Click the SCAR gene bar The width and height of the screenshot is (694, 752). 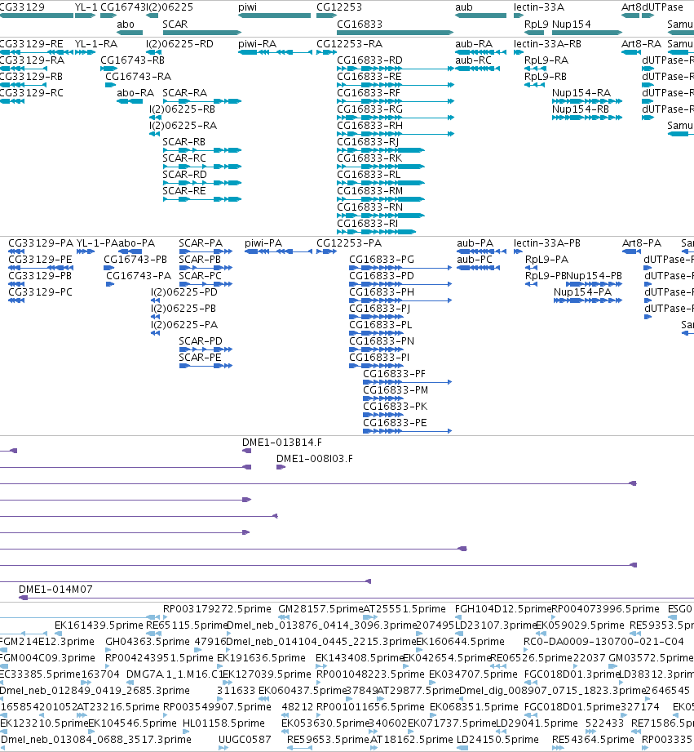(202, 33)
